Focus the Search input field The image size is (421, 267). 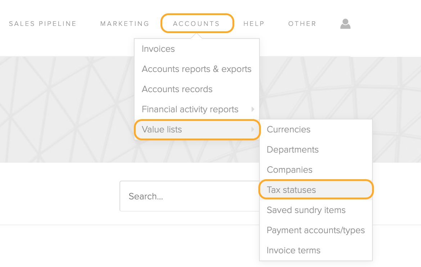tap(190, 196)
